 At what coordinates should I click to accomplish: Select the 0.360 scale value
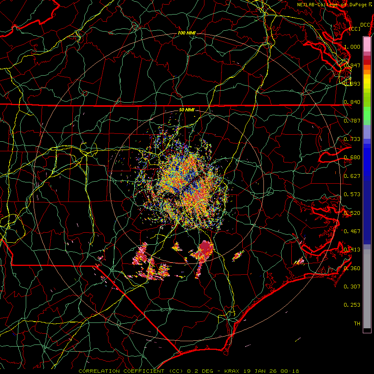tap(352, 268)
